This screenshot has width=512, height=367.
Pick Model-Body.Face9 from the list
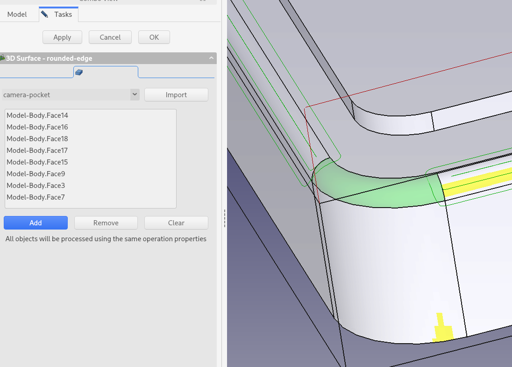36,174
